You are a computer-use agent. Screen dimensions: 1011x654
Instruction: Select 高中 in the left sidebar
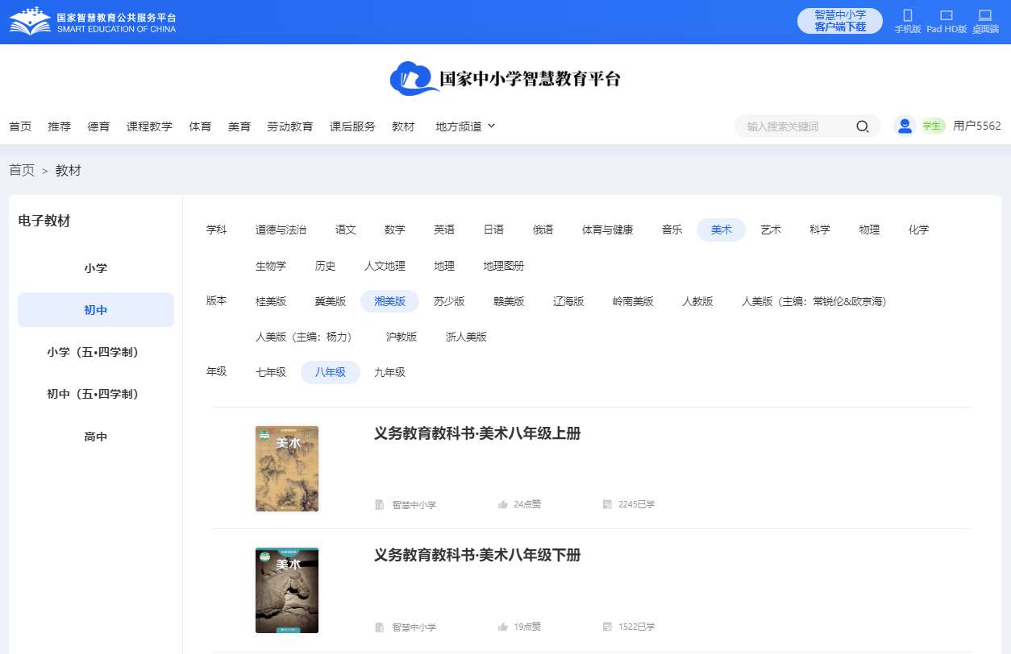tap(96, 437)
